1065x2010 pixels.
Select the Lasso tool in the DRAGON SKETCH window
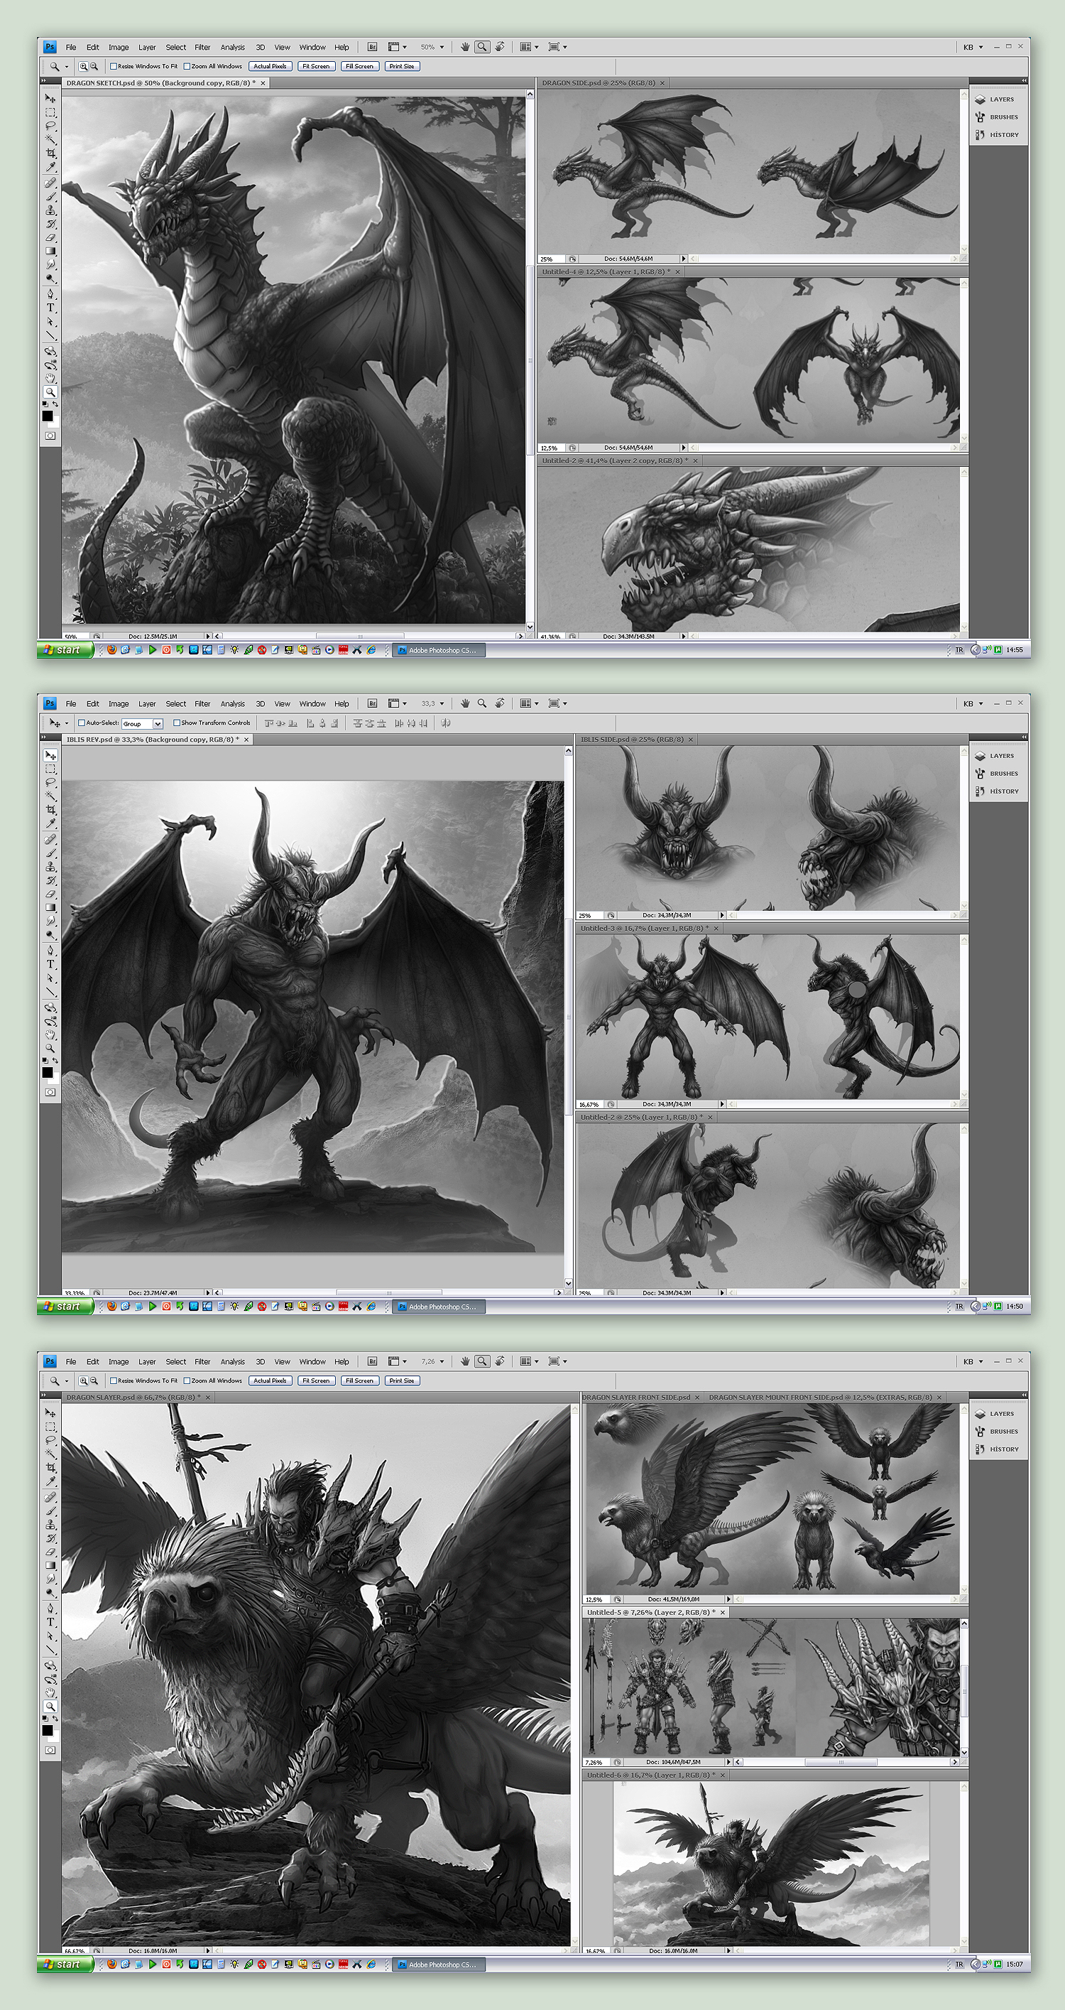(x=50, y=126)
